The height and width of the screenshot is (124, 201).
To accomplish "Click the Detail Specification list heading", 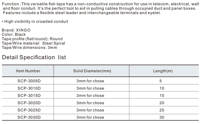I will click(x=34, y=57).
